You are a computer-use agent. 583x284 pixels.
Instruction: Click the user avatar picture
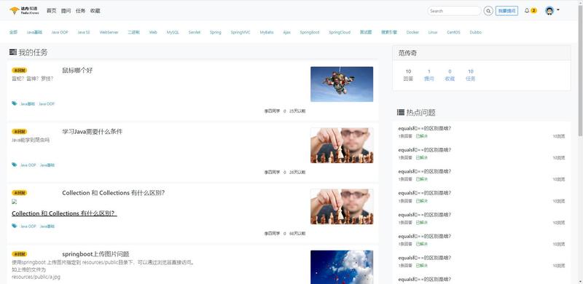tap(549, 11)
